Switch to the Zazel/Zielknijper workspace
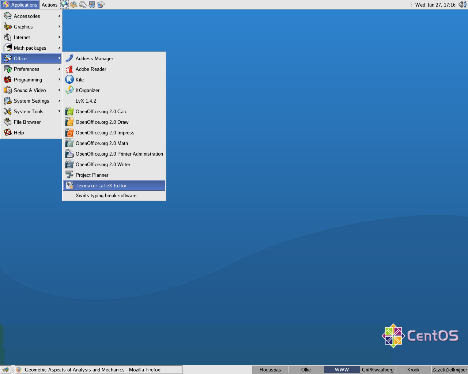Viewport: 468px width, 374px height. [449, 370]
